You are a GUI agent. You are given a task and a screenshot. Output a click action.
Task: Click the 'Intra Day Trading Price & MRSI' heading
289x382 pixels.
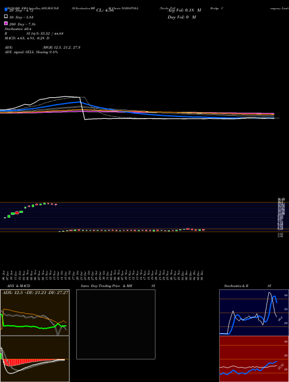pyautogui.click(x=118, y=286)
